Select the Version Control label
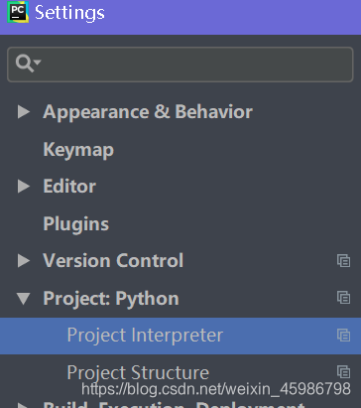The height and width of the screenshot is (408, 361). click(113, 261)
